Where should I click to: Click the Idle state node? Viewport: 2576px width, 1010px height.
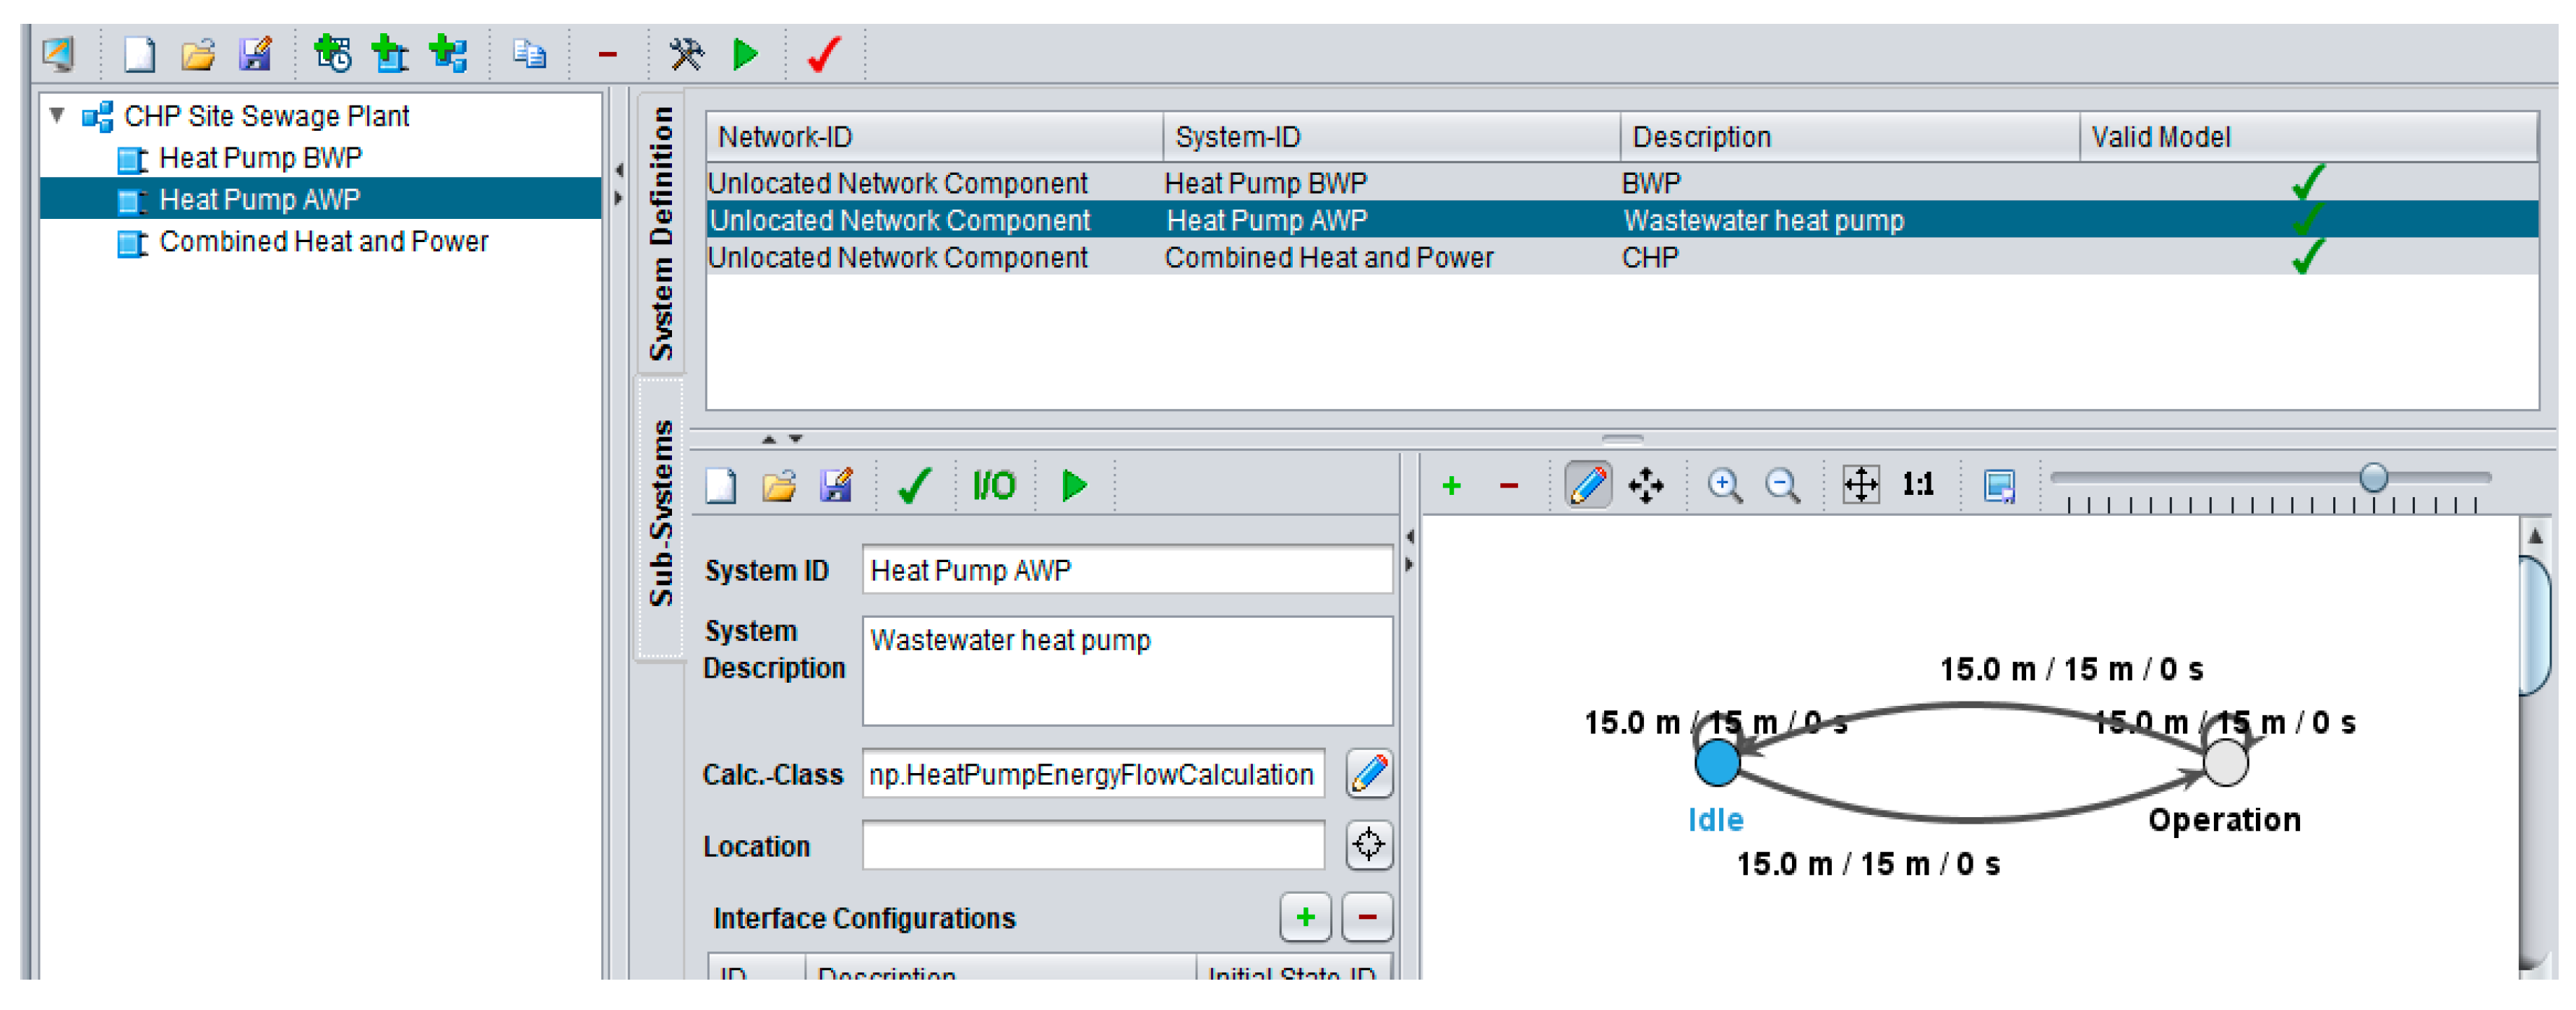click(1717, 762)
